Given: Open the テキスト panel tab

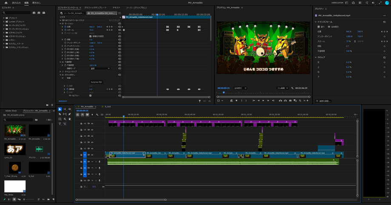Looking at the screenshot, I should [116, 8].
